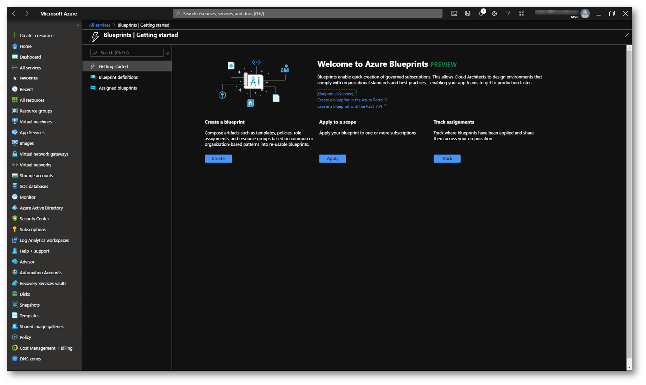Open Cloud Shell from the top bar
The image size is (646, 385).
[454, 13]
